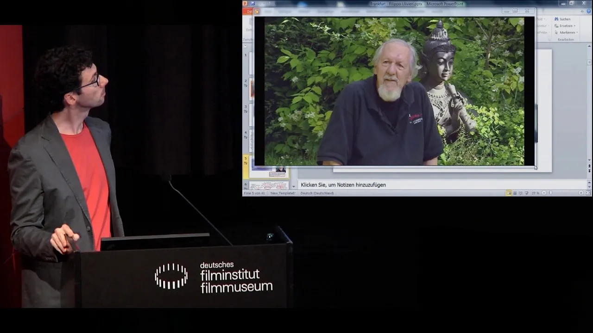Click 'Deutsch (Deutschland)' language indicator
Image resolution: width=593 pixels, height=333 pixels.
317,193
